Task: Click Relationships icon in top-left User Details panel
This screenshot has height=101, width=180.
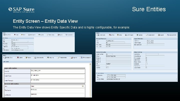Action: (48, 35)
